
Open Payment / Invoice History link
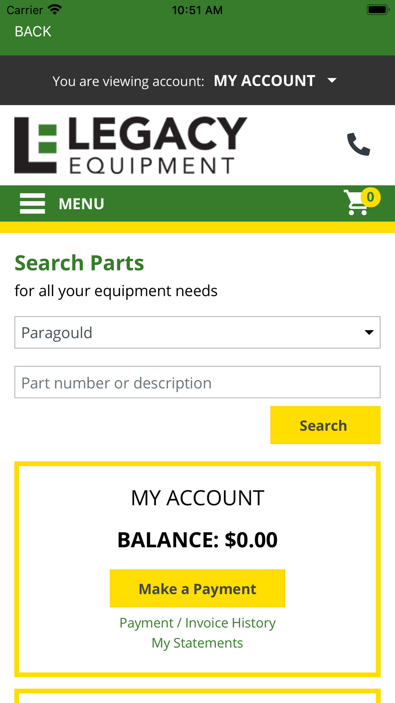(x=197, y=623)
